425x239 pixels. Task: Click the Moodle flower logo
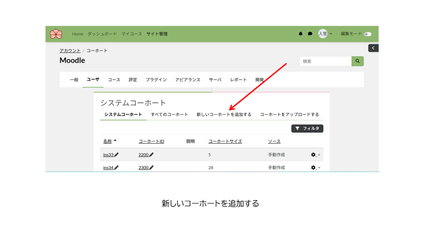tap(56, 34)
